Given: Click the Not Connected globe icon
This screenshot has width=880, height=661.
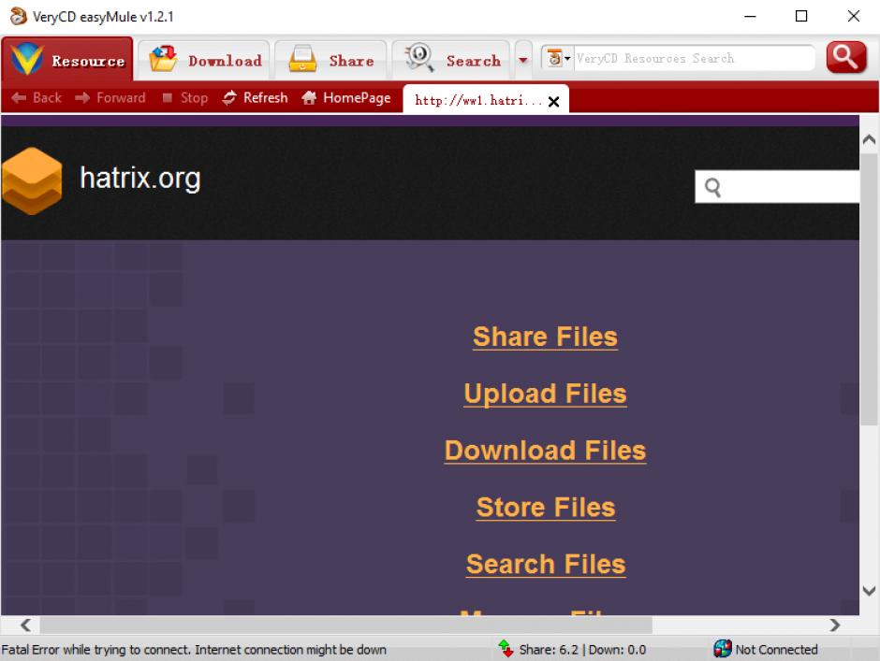Looking at the screenshot, I should point(723,649).
